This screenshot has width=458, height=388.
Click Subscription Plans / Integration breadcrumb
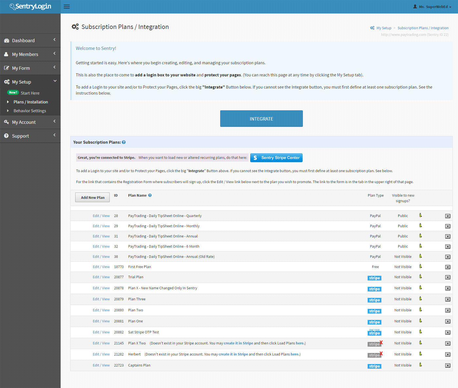[423, 28]
